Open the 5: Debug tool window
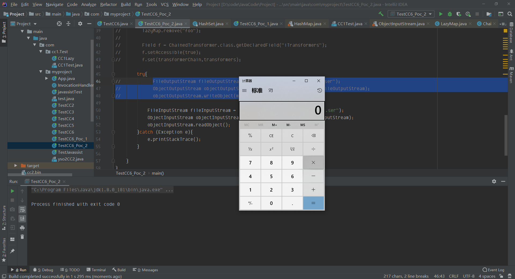Viewport: 515px width, 279px height. [x=43, y=270]
